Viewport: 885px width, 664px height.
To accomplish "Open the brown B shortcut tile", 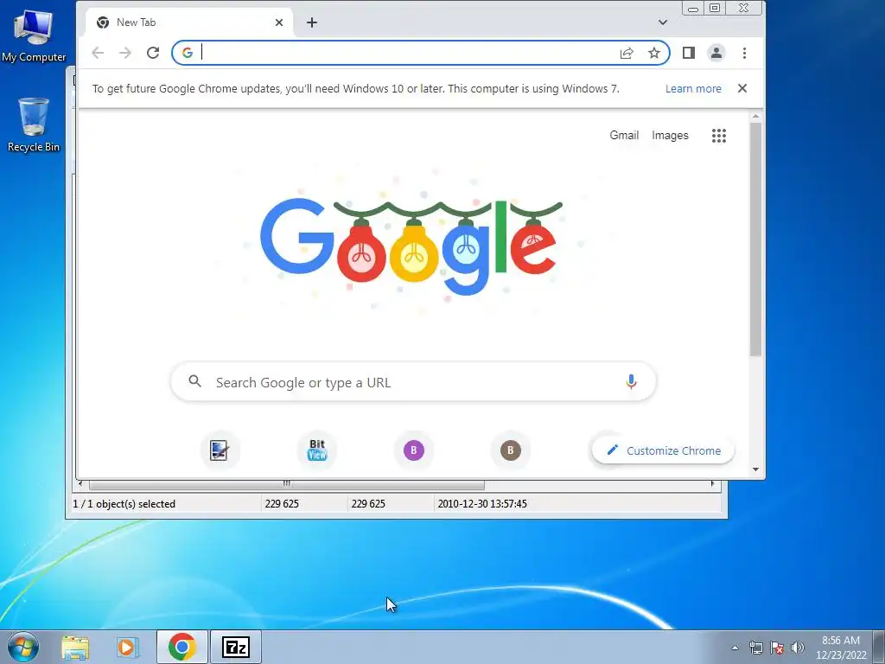I will pyautogui.click(x=510, y=450).
